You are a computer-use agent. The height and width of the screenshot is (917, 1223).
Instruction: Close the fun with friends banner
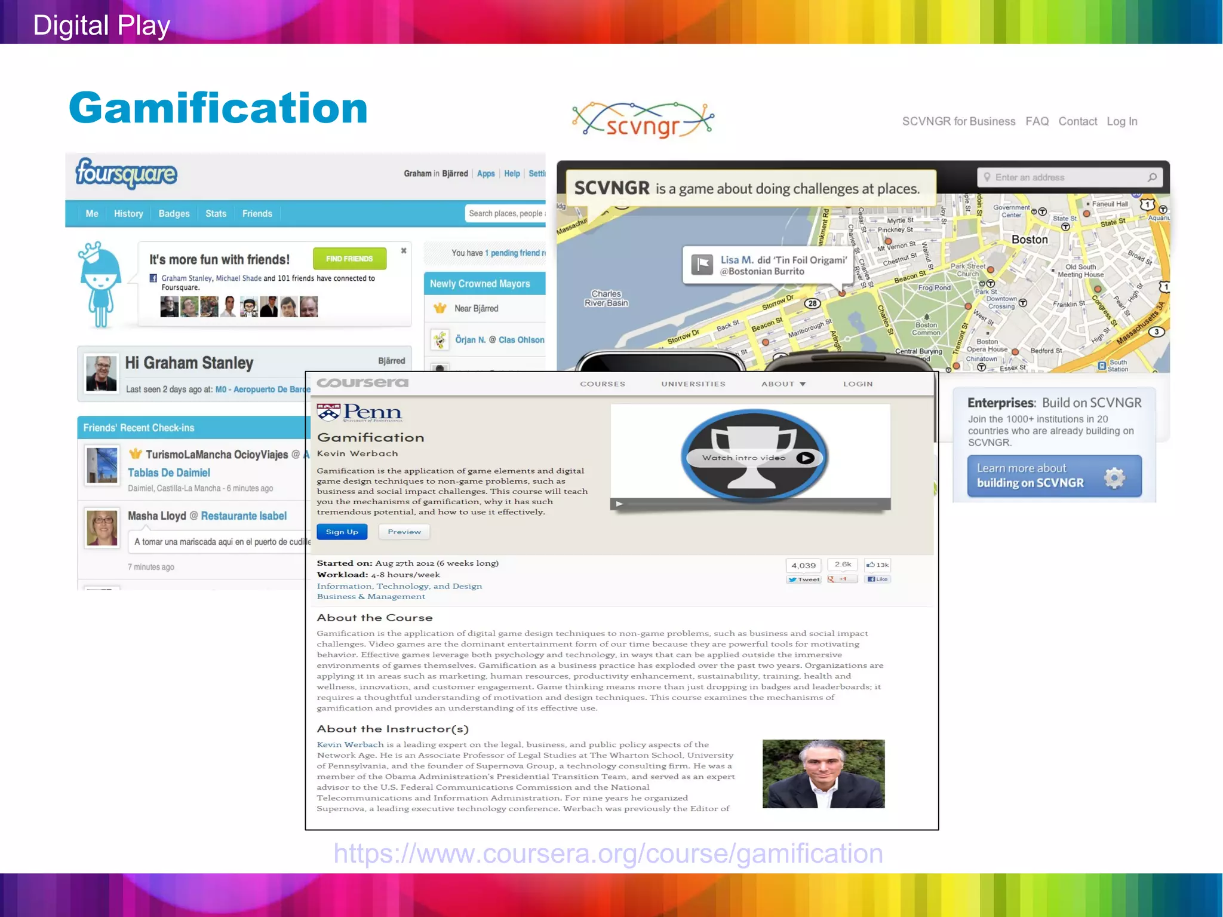point(404,251)
